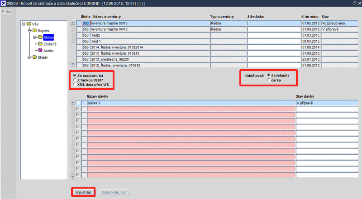Tick the checkbox next to Dávka 1
This screenshot has height=199, width=362.
78,103
